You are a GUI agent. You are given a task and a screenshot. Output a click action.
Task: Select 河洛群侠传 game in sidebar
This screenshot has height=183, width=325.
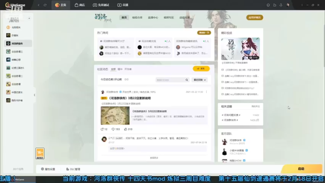(x=18, y=44)
